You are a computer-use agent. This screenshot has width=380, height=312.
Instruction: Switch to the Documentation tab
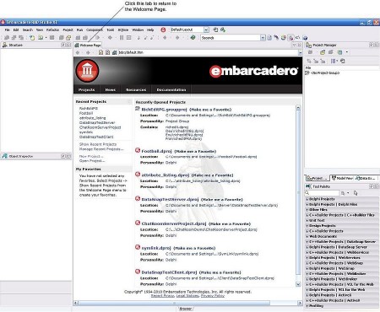tap(171, 89)
